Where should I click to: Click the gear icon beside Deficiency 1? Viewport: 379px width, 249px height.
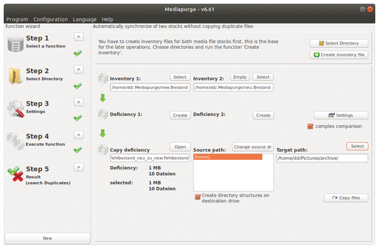point(103,114)
